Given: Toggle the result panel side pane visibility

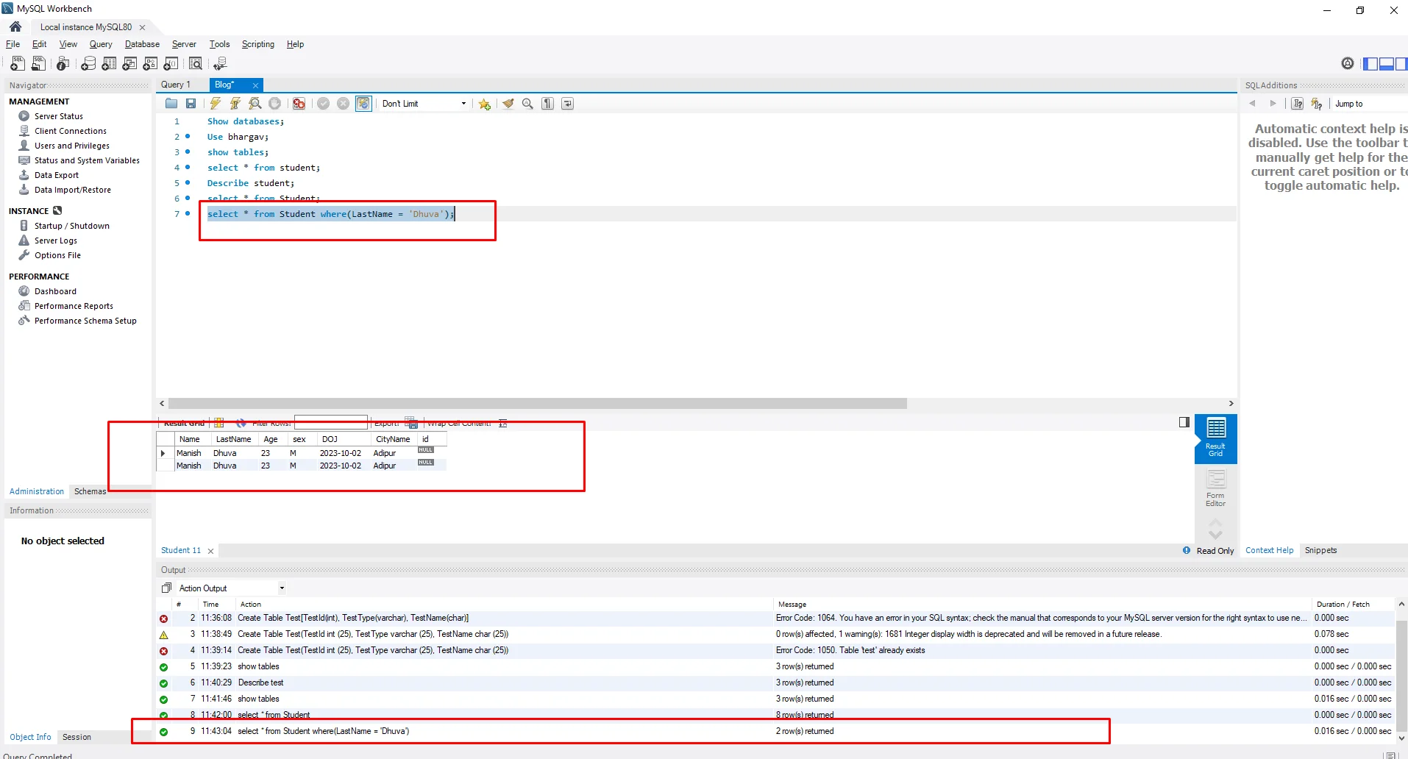Looking at the screenshot, I should [x=1184, y=422].
